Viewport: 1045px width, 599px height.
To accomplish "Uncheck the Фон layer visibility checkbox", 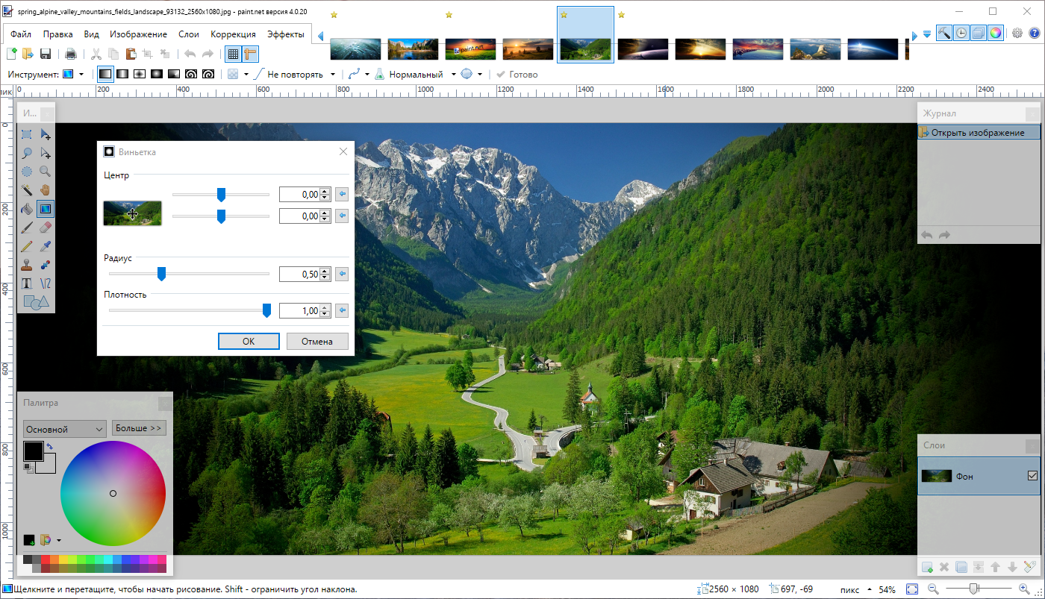I will pyautogui.click(x=1032, y=476).
